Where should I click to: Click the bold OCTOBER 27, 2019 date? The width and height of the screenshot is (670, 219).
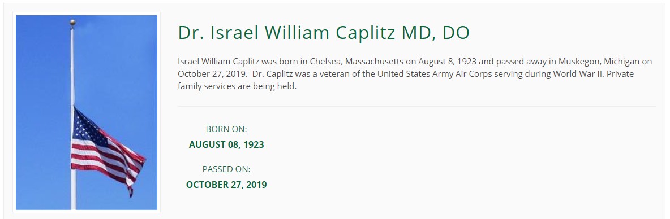pyautogui.click(x=226, y=185)
